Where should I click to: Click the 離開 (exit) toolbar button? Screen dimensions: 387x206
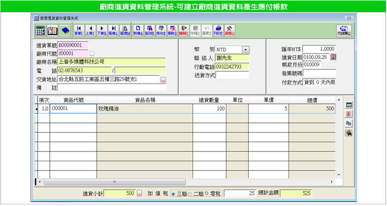point(184,30)
